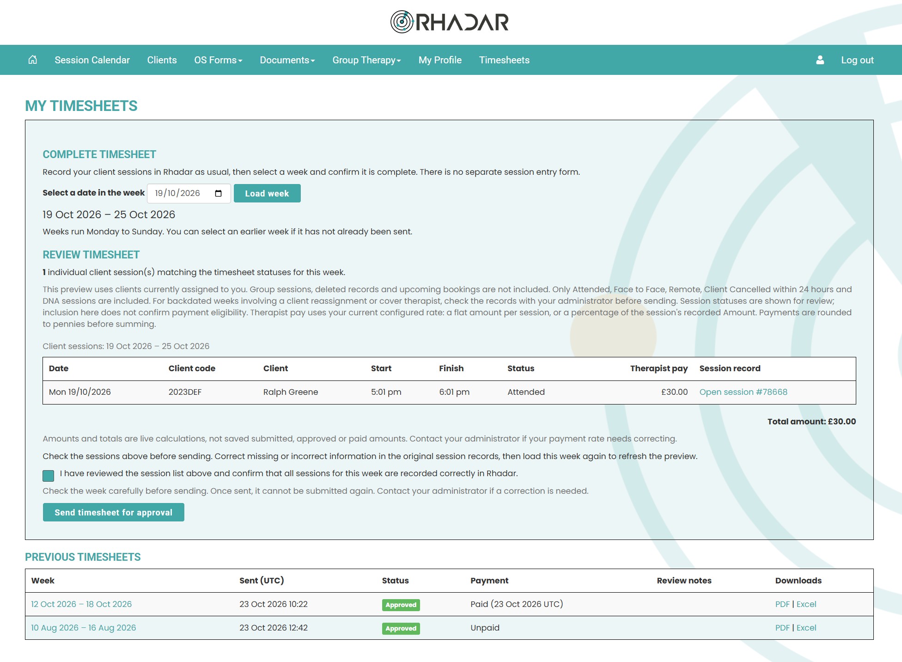Click the Mon 19/10/2026 date cell
902x662 pixels.
coord(80,392)
